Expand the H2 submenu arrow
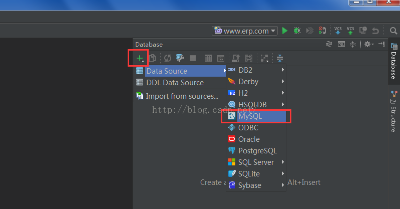Screen dimensions: 400x209 point(283,93)
